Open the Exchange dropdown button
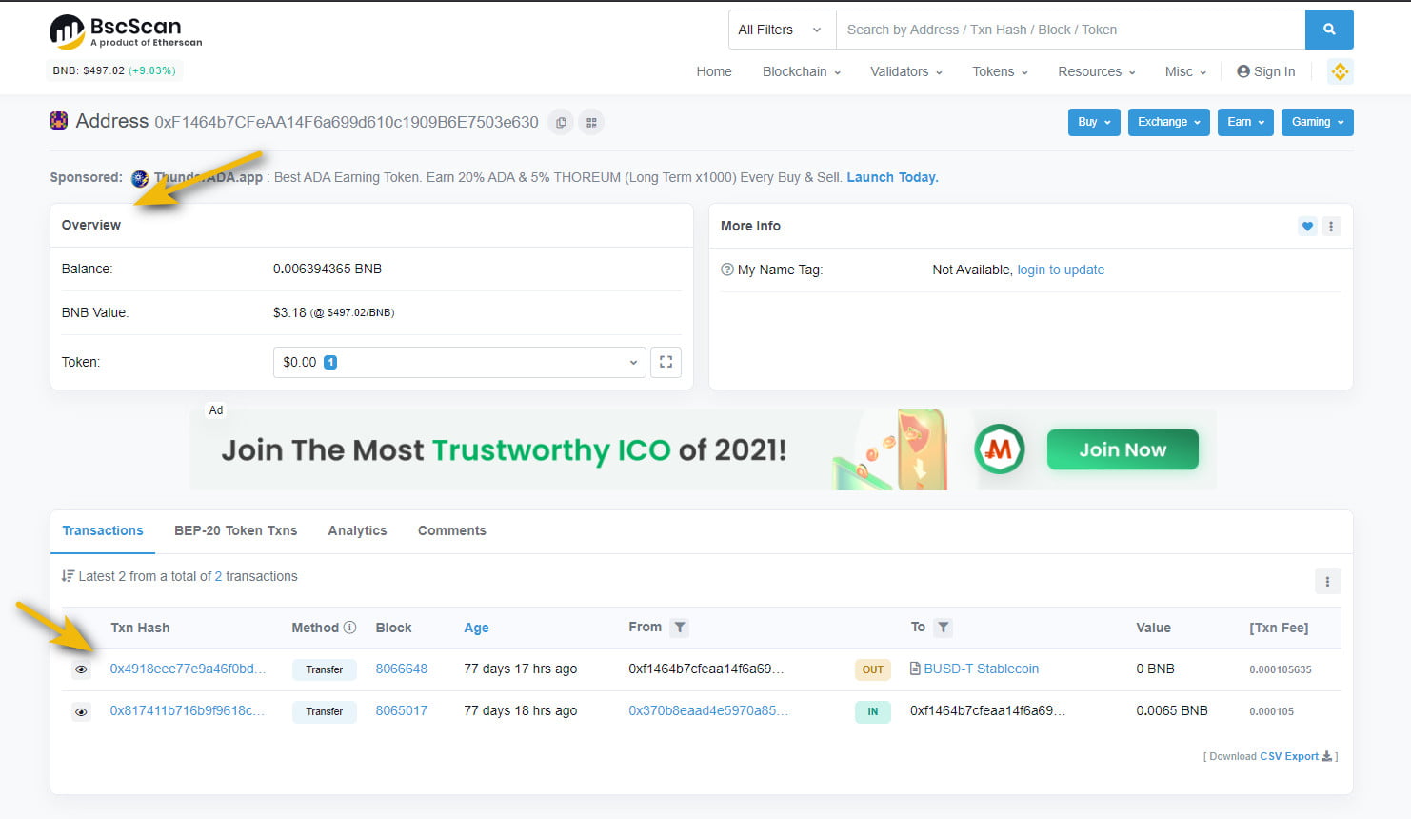 [x=1169, y=122]
